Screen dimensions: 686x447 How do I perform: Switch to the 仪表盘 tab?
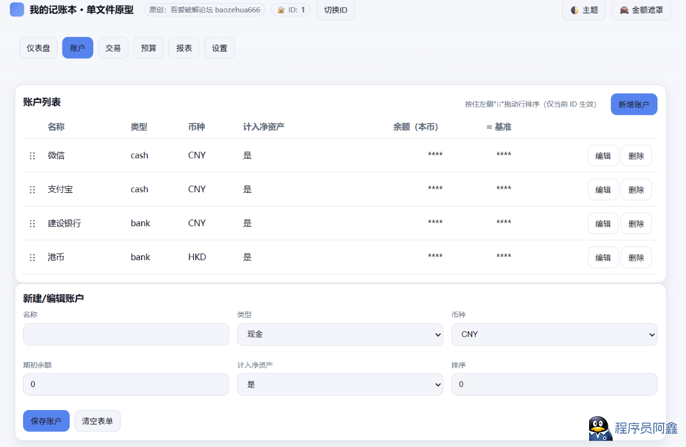[x=38, y=48]
